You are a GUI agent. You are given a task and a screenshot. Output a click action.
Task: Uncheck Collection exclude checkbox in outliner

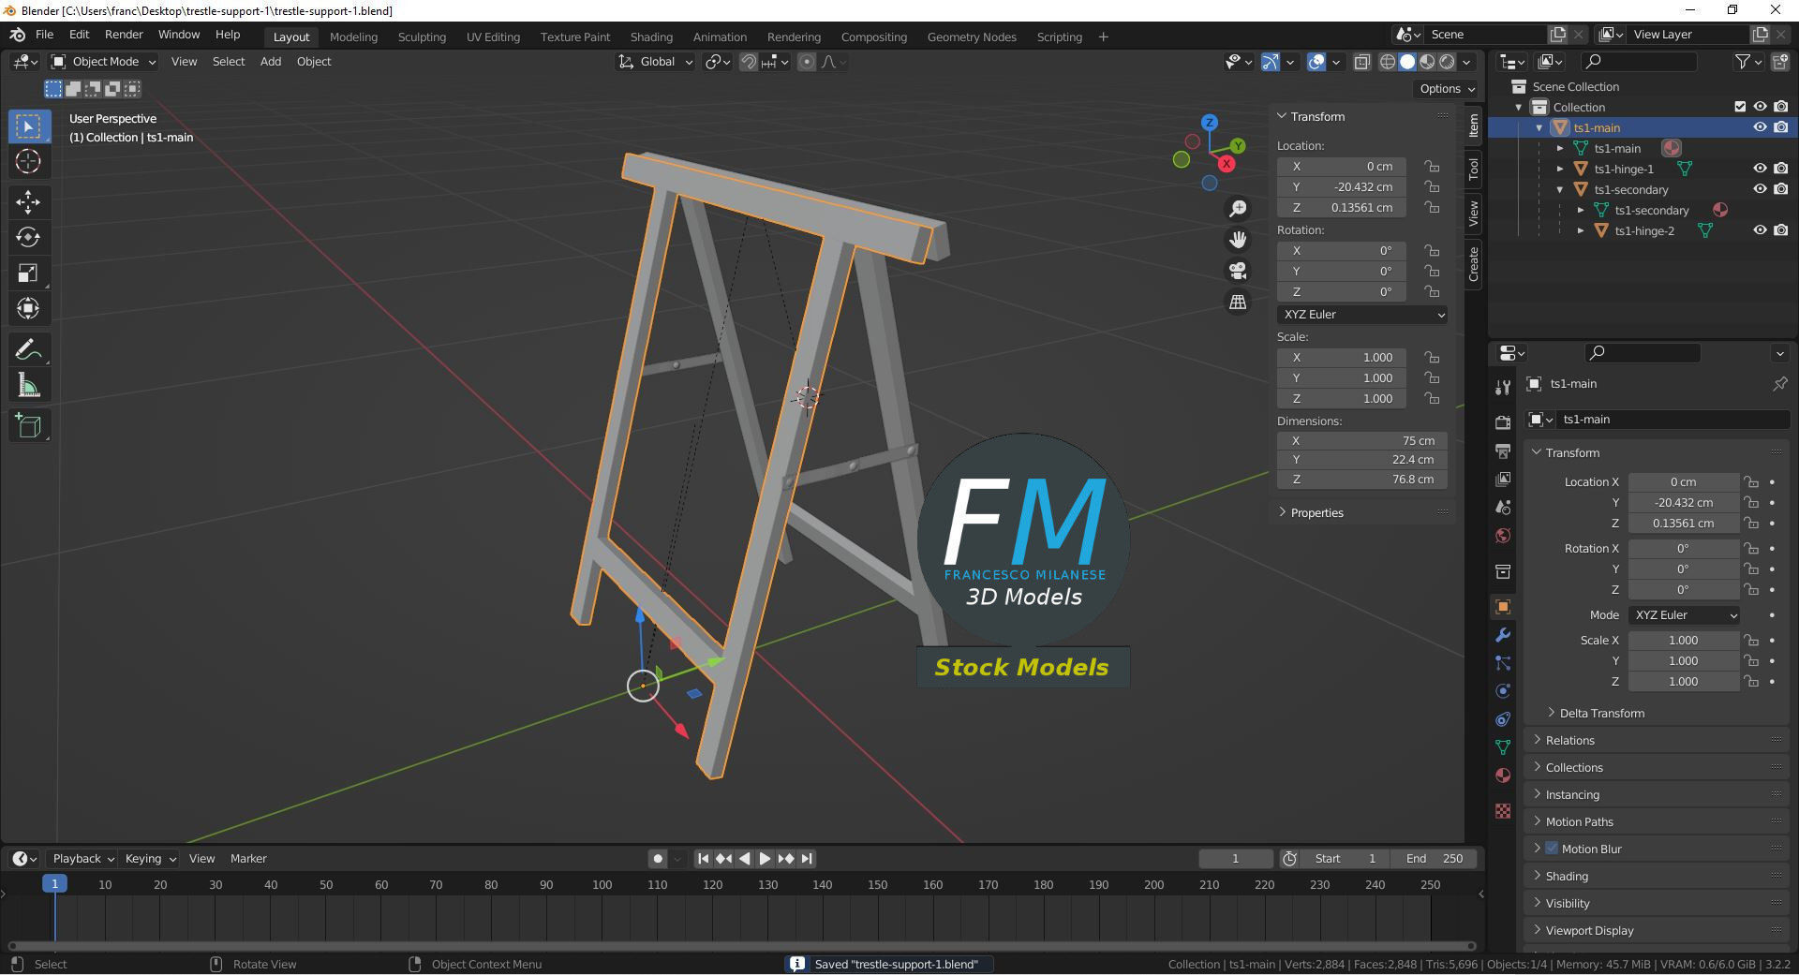point(1740,107)
